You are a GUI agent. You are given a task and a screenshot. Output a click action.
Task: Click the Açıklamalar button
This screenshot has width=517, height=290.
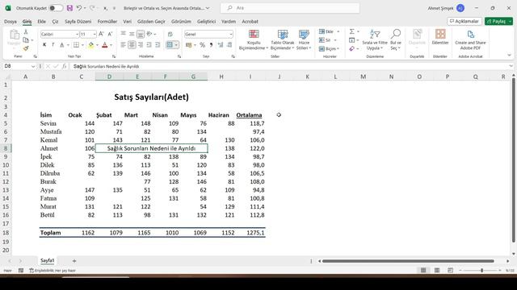pos(464,22)
